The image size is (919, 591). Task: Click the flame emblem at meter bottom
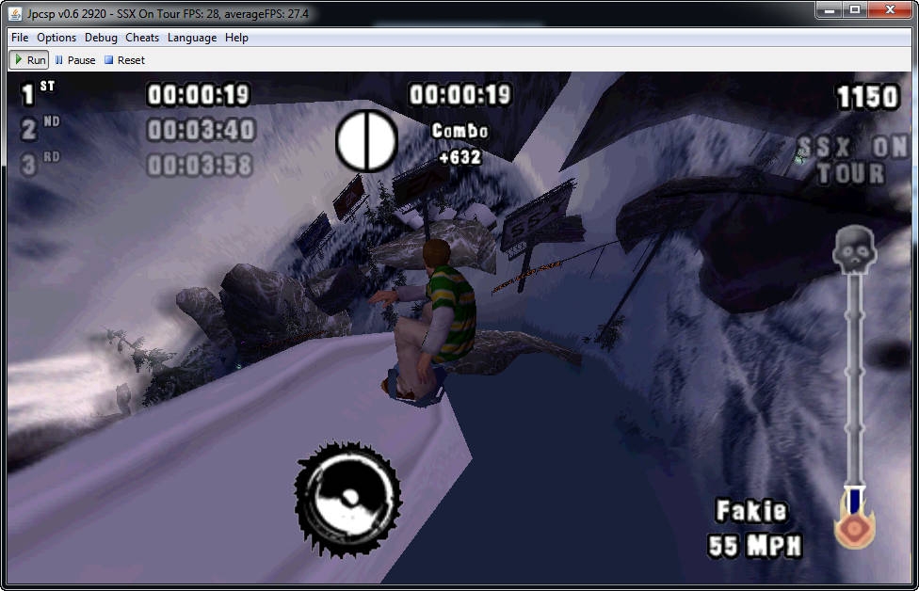click(x=855, y=526)
